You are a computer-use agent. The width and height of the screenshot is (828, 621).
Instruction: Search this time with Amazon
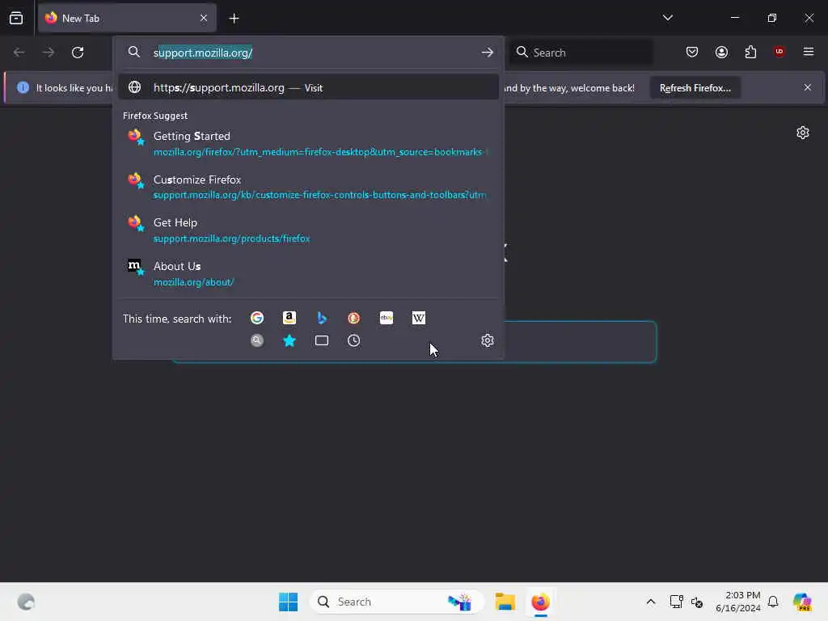coord(289,318)
